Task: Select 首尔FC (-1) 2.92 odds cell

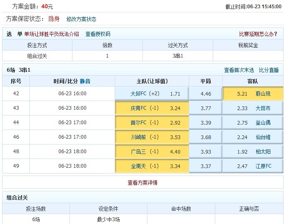Action: point(152,123)
